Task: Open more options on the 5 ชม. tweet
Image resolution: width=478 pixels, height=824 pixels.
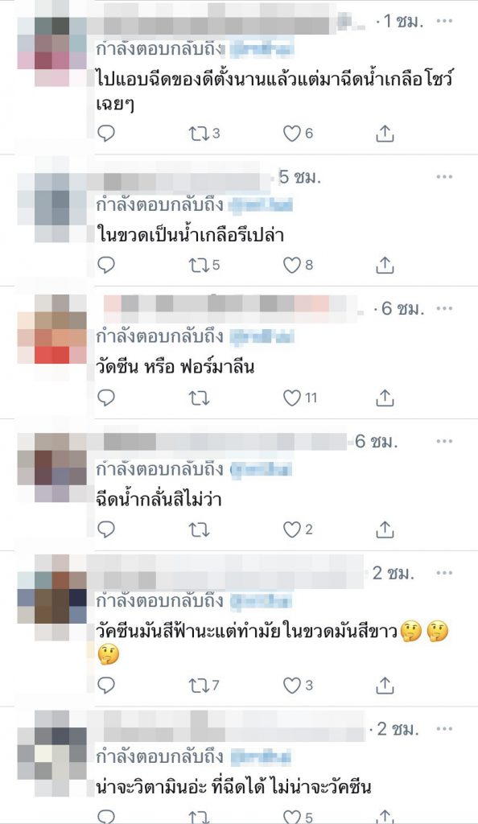Action: (444, 176)
